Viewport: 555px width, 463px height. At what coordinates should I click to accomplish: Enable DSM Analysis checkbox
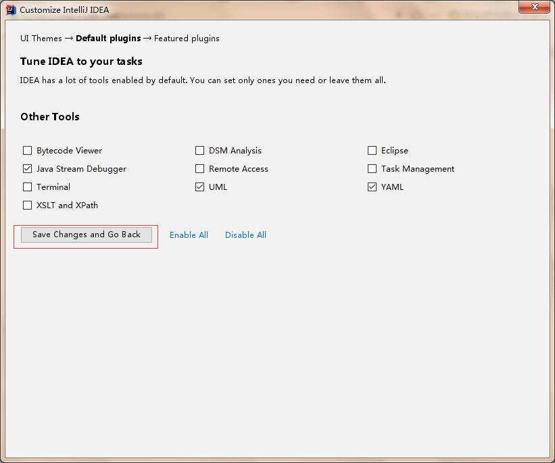(199, 151)
